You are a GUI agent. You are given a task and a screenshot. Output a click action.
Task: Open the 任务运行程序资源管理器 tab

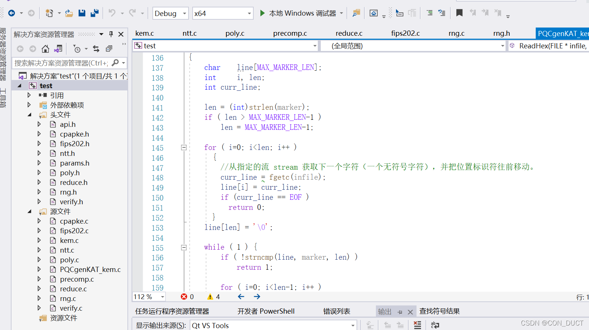(172, 311)
